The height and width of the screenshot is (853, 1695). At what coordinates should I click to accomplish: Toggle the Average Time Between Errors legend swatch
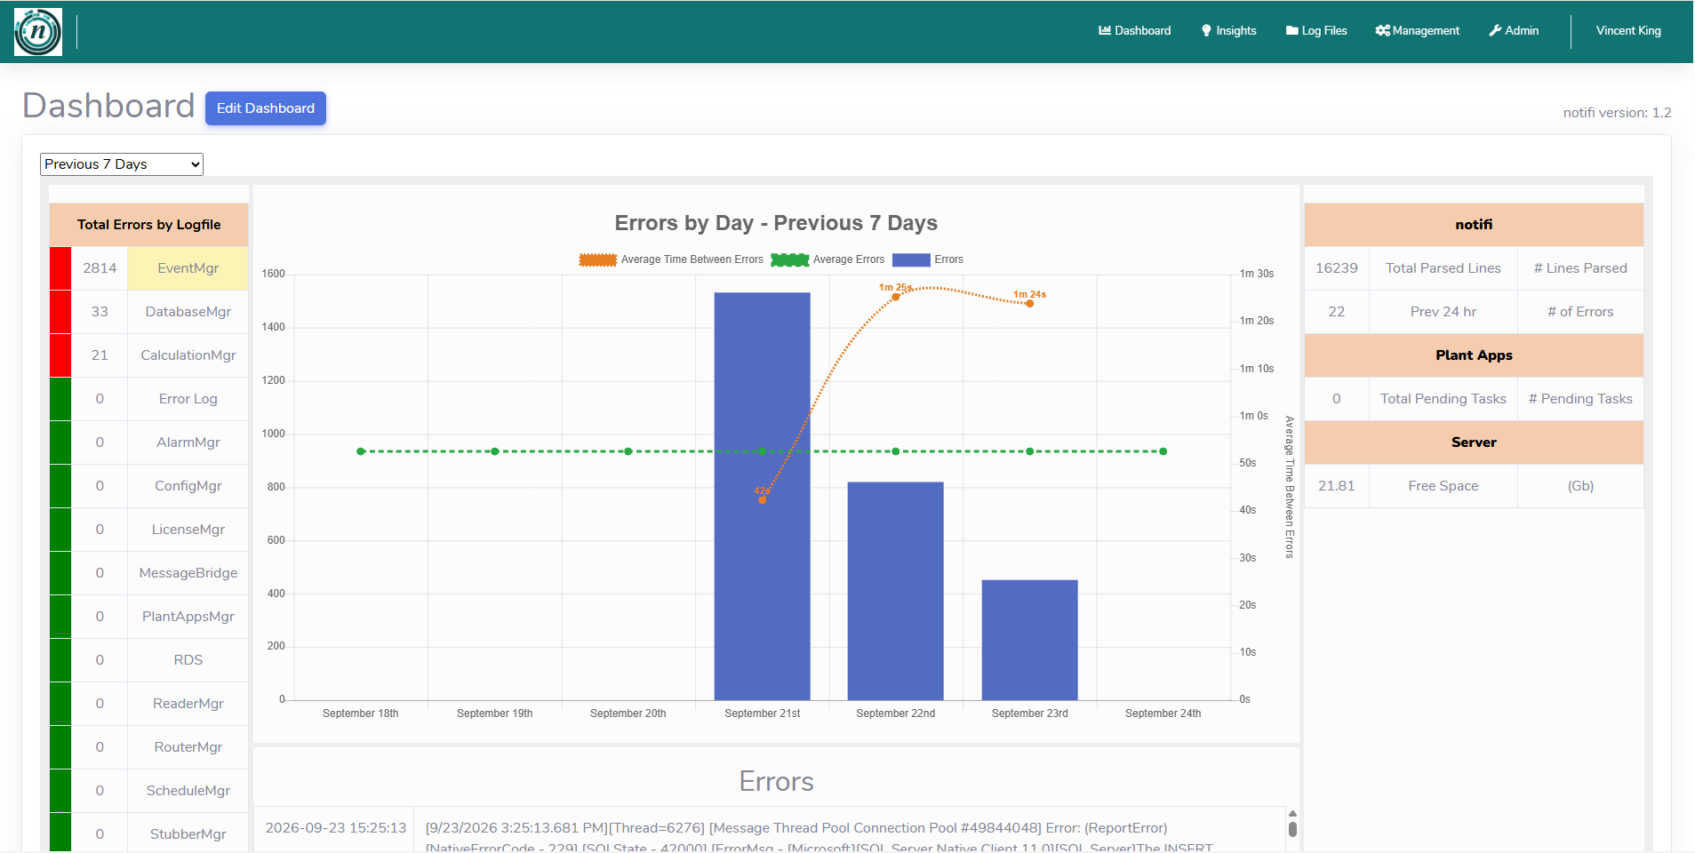[x=597, y=259]
